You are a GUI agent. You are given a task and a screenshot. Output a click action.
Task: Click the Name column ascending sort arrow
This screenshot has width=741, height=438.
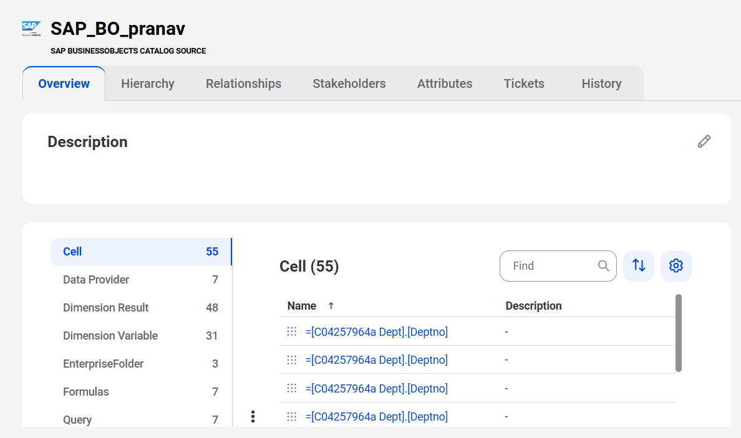click(331, 306)
